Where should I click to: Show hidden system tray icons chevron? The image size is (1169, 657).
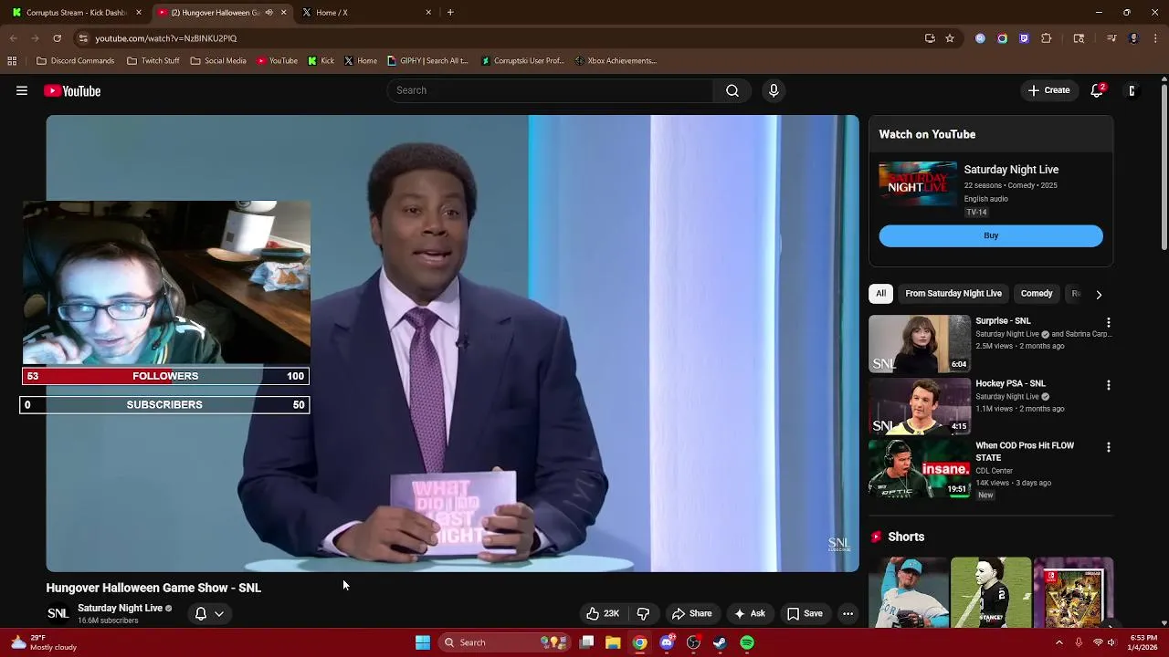(x=1059, y=642)
